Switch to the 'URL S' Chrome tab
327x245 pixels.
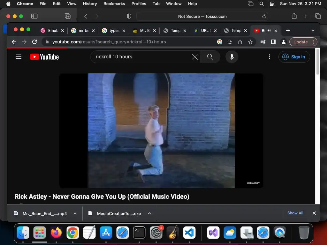click(x=205, y=31)
